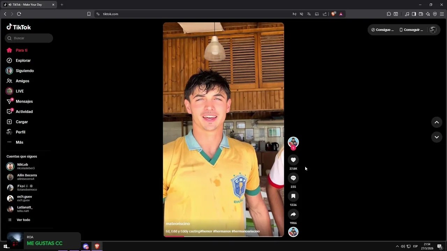The width and height of the screenshot is (447, 251).
Task: Click the Brave taskbar icon
Action: 97,246
